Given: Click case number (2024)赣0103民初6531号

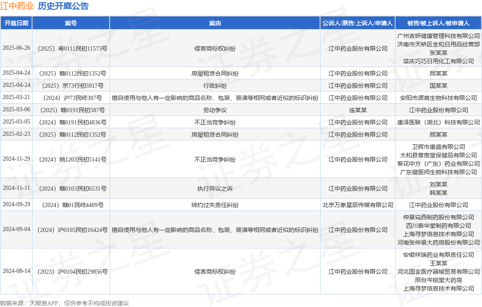Looking at the screenshot, I should click(x=71, y=189).
